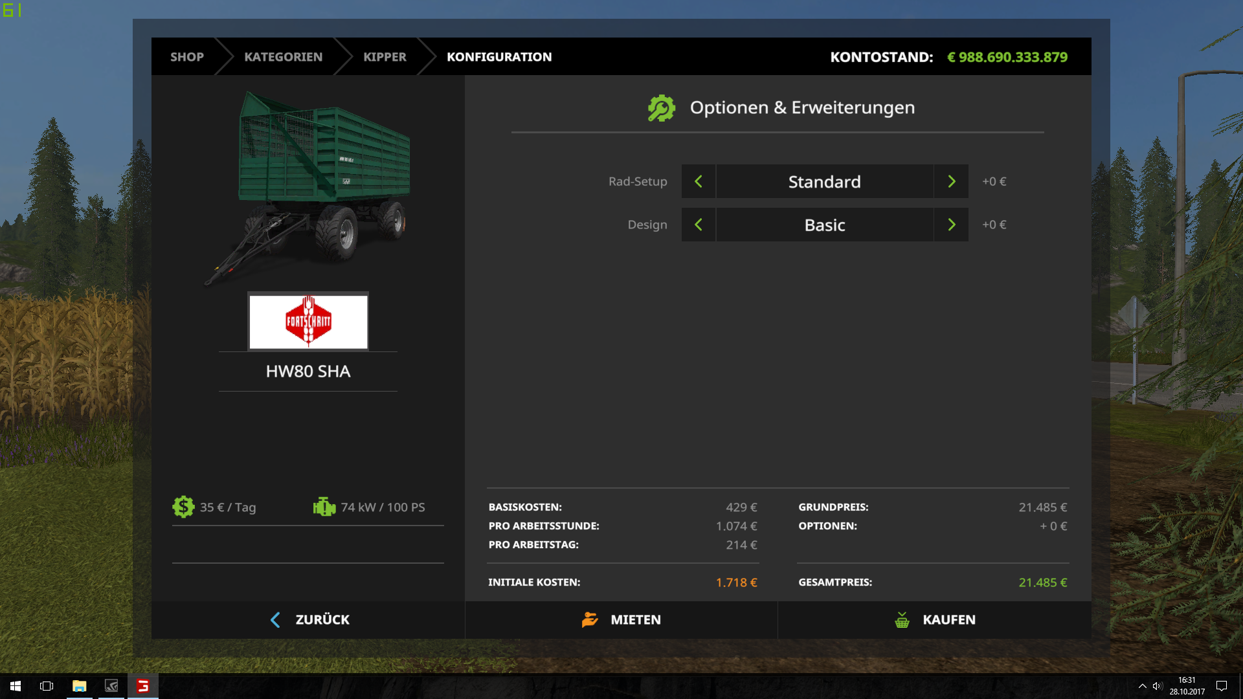Click the wrench gear options icon

pos(661,108)
